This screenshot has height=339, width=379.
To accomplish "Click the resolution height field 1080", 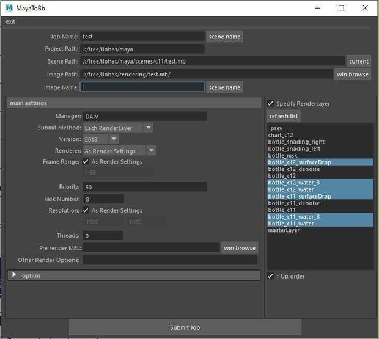I will [146, 222].
